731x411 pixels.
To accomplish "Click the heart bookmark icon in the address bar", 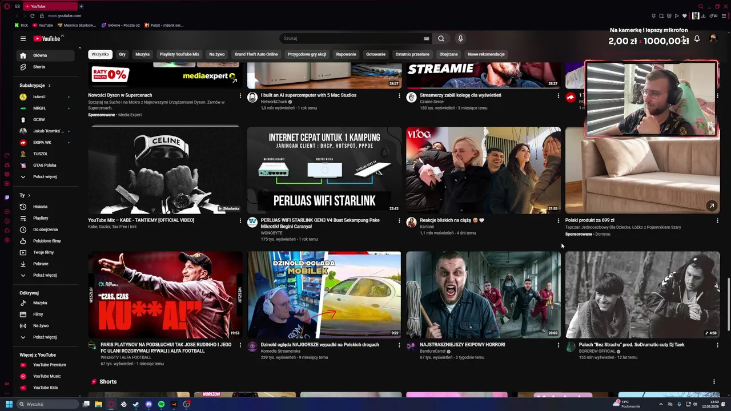I will click(x=685, y=16).
